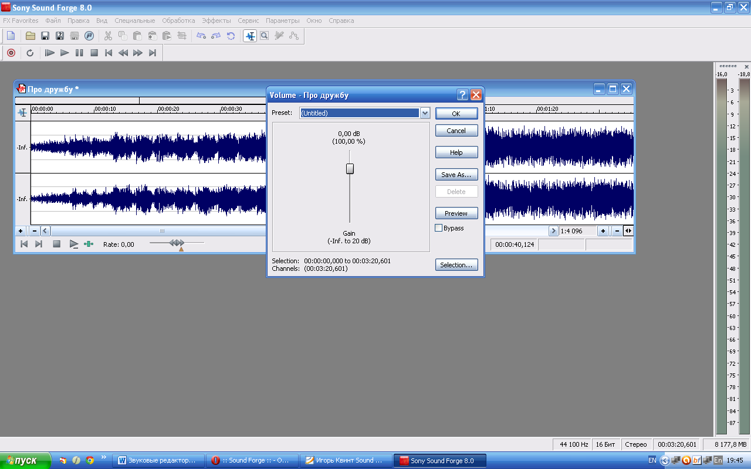Viewport: 751px width, 469px height.
Task: Click Cancel in Volume dialog
Action: click(x=456, y=131)
